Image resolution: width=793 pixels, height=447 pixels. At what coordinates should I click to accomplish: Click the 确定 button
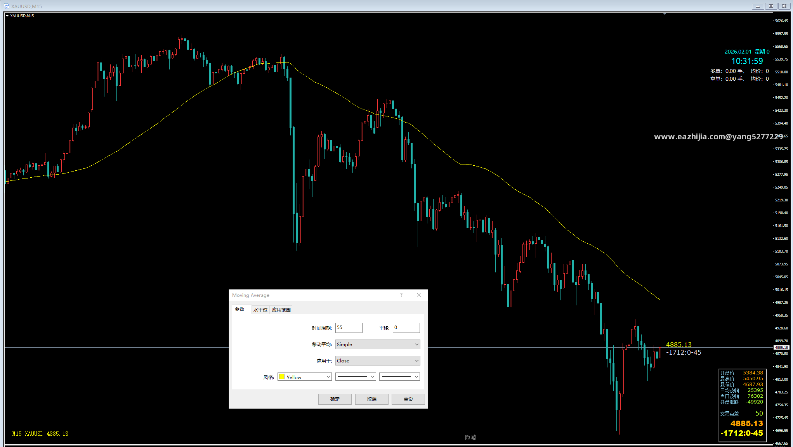click(335, 399)
